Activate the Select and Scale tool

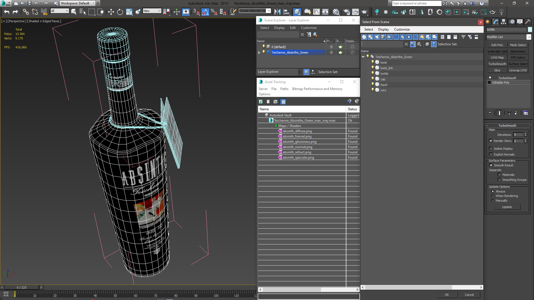point(129,12)
